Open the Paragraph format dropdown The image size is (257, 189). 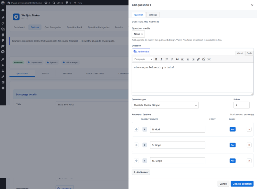click(143, 59)
